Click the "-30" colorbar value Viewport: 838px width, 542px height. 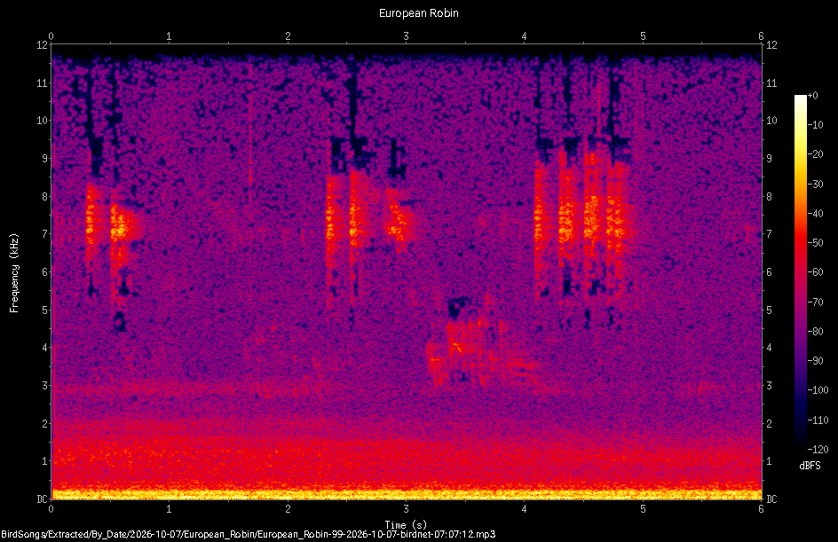tap(816, 185)
